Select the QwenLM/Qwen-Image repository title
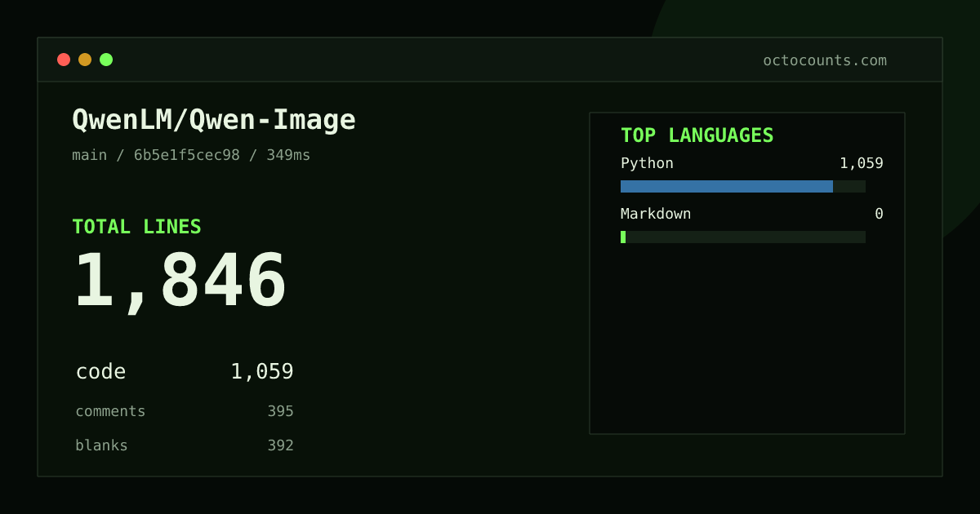 tap(214, 120)
